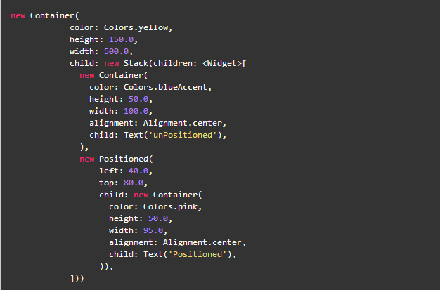Click the 'Positioned' string literal
Viewport: 440px width, 290px height.
tap(198, 254)
